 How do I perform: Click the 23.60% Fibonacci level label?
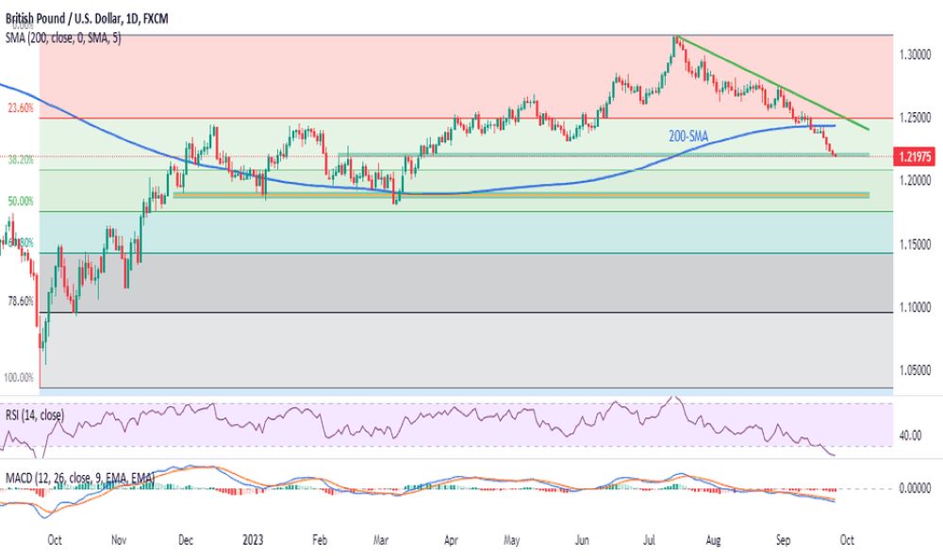(21, 108)
